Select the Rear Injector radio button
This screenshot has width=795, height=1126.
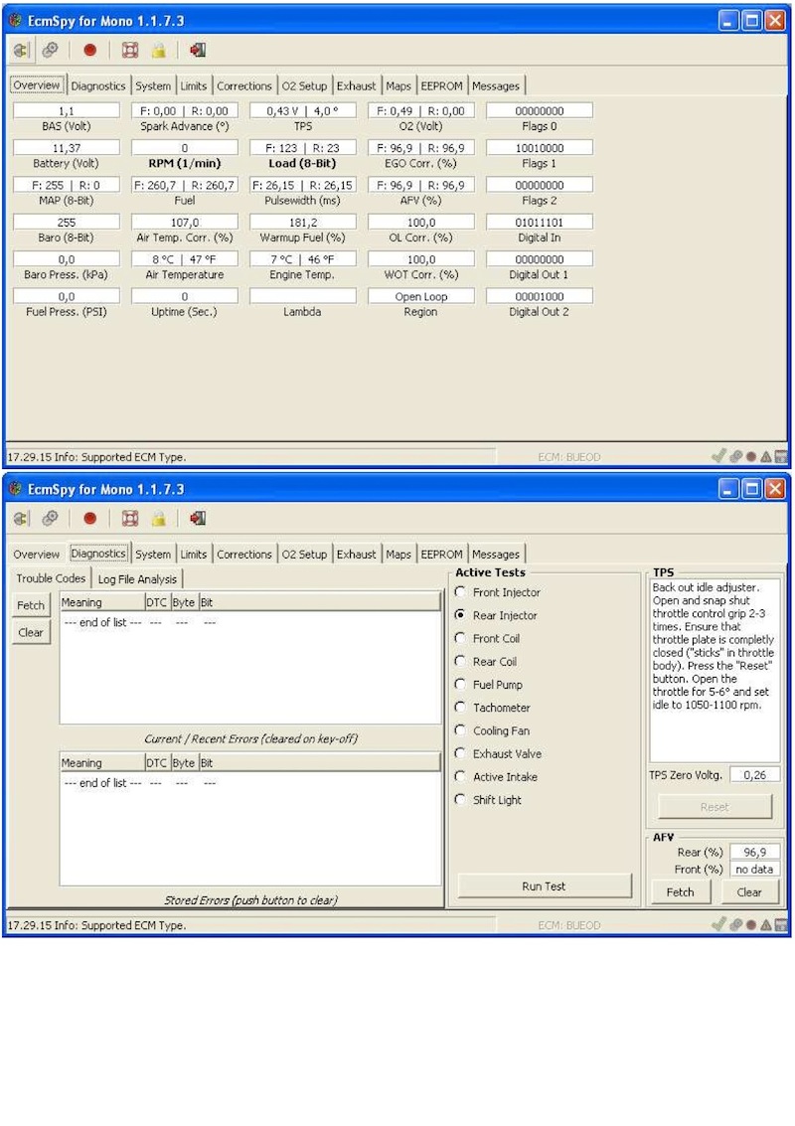[x=460, y=615]
